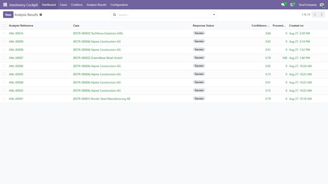328x184 pixels.
Task: Open record ANL-00007
Action: [16, 58]
